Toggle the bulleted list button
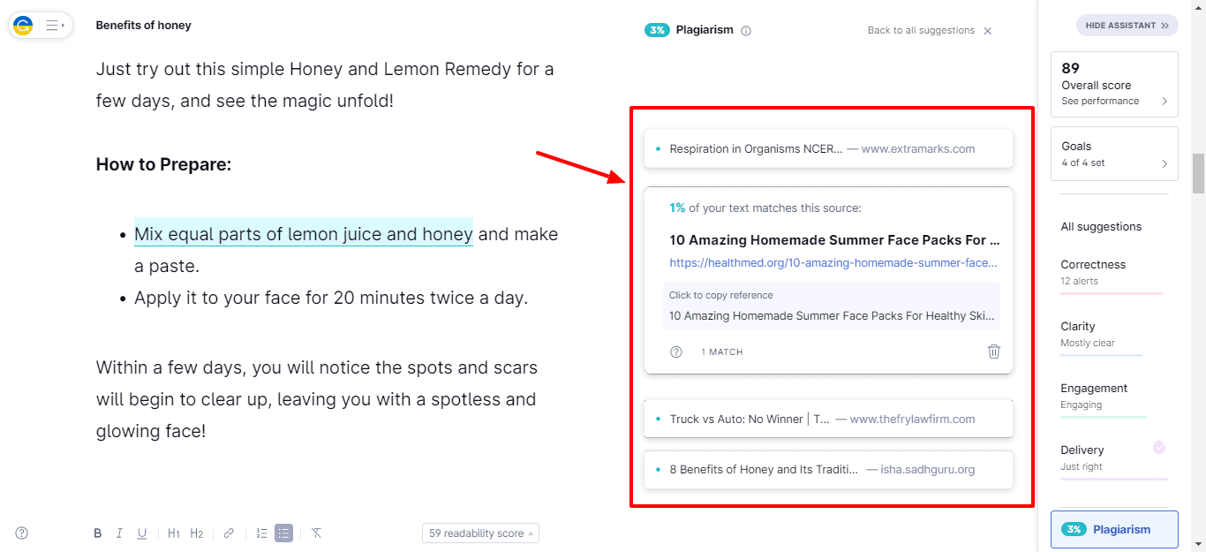Viewport: 1206px width, 552px height. (x=283, y=533)
